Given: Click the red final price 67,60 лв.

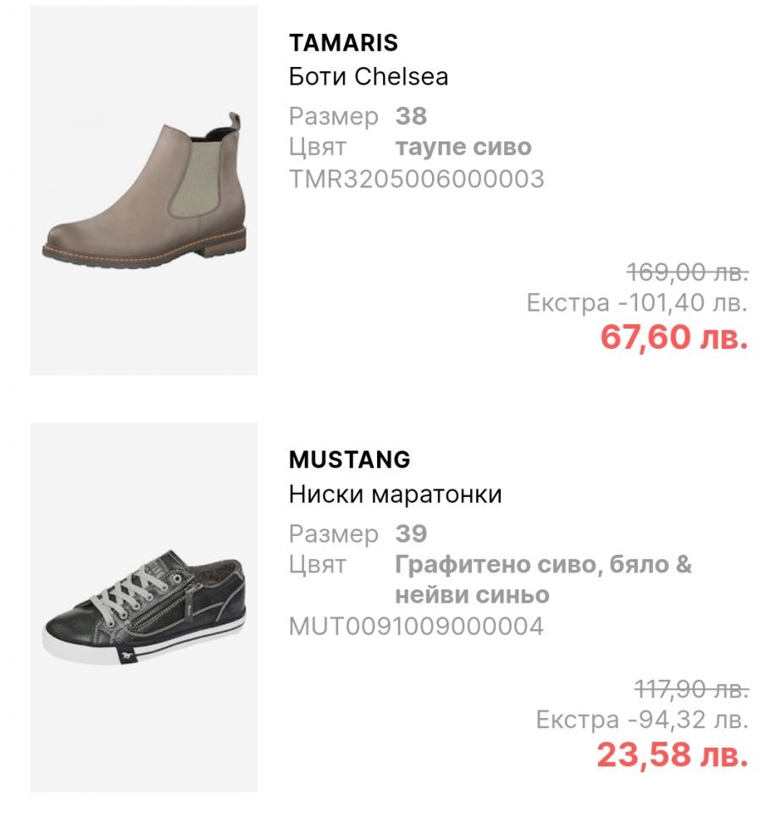Looking at the screenshot, I should (673, 337).
